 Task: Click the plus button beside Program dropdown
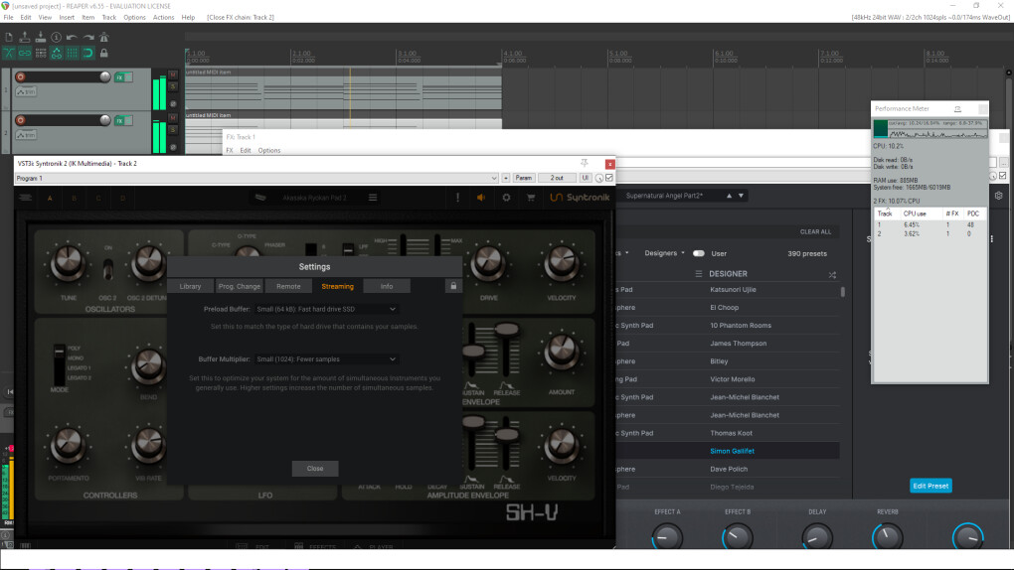click(x=506, y=178)
